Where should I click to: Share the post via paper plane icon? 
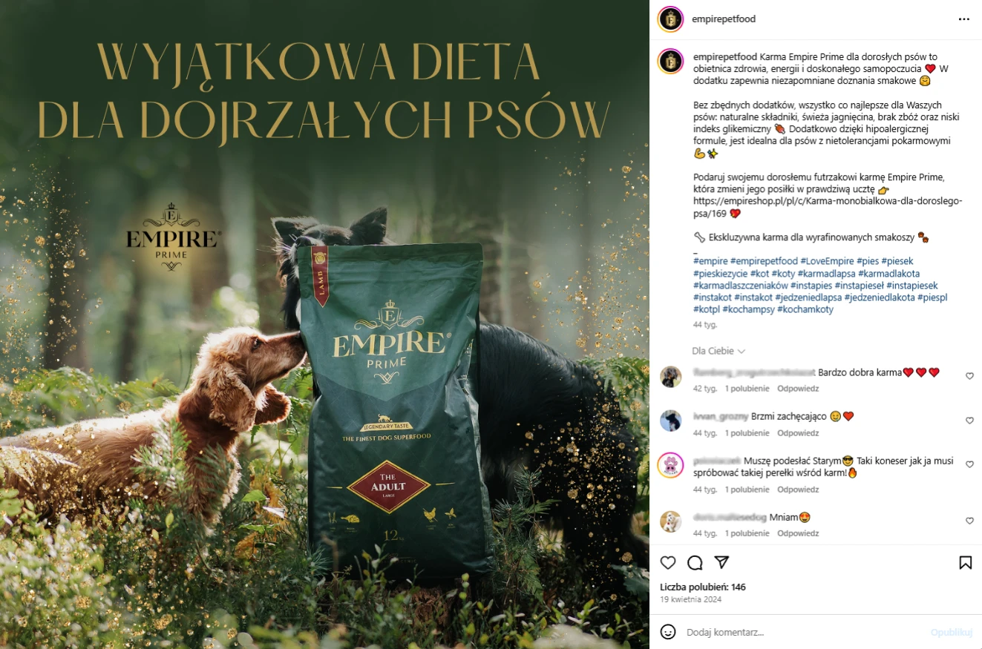point(721,562)
